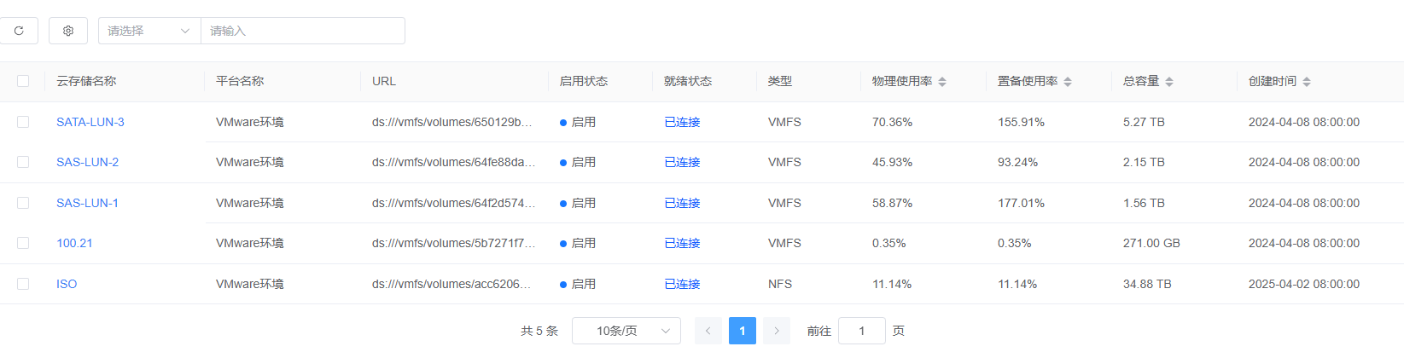This screenshot has height=358, width=1404.
Task: Sort by 置备使用率 column arrows
Action: click(x=1068, y=82)
